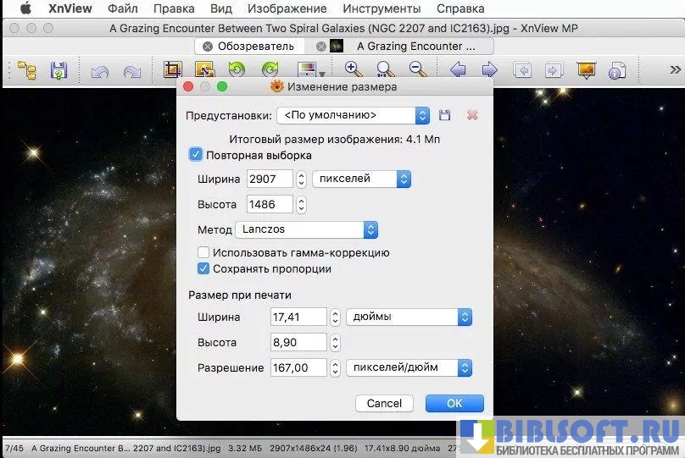This screenshot has width=685, height=458.
Task: Click the zoom out magnifier icon
Action: coord(417,71)
